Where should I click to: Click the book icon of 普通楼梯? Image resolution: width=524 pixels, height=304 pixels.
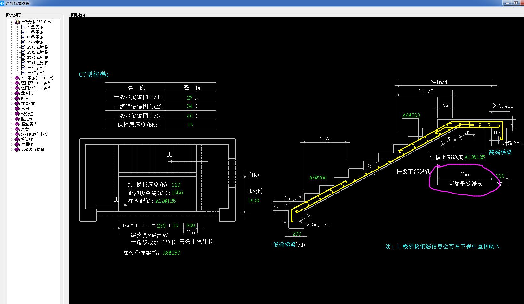click(17, 124)
